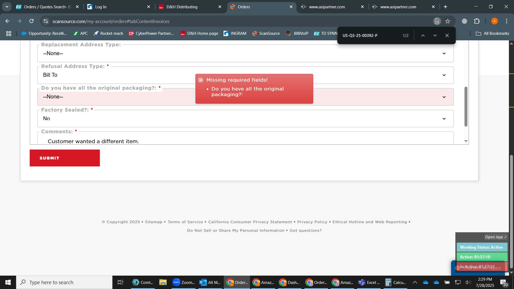Open the D&H Home page bookmark
The width and height of the screenshot is (514, 289).
point(199,33)
